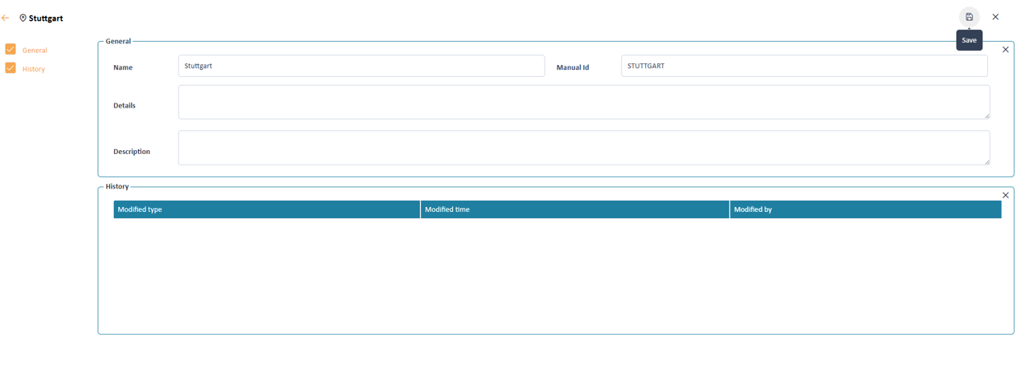Uncheck the History checkbox
The image size is (1017, 386).
point(10,68)
